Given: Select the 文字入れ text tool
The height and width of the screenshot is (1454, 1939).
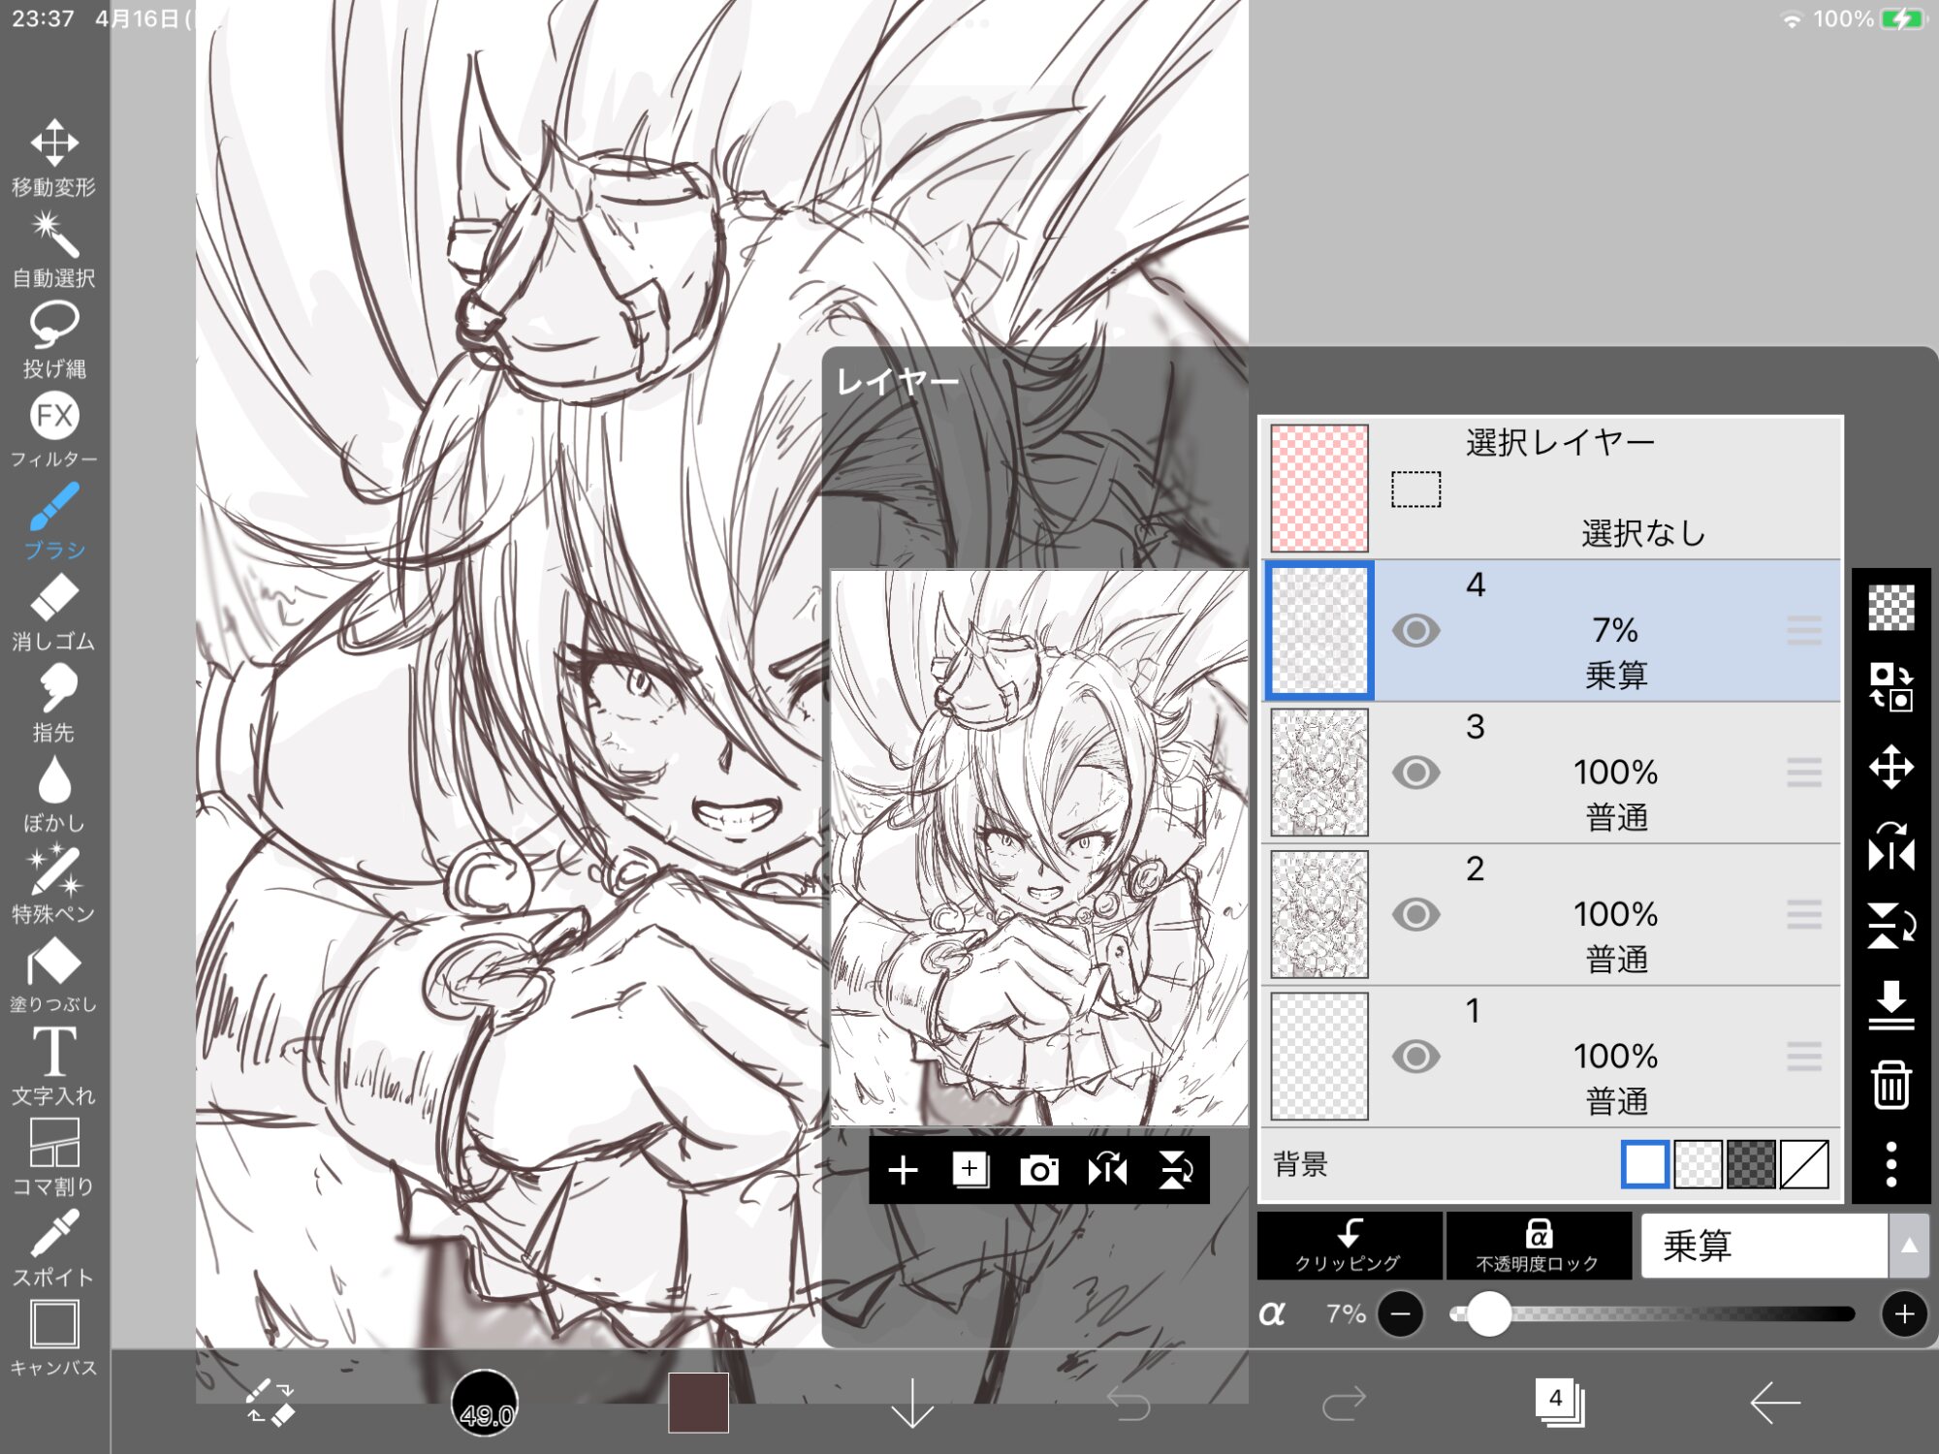Looking at the screenshot, I should point(54,1066).
